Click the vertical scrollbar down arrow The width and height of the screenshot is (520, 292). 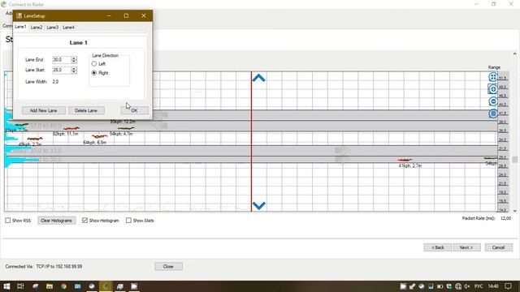pyautogui.click(x=514, y=211)
